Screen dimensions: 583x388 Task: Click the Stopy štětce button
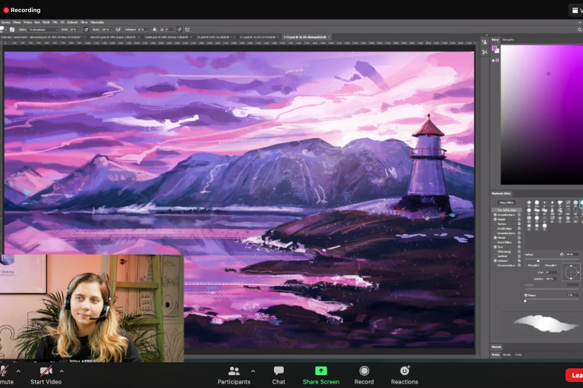pos(505,202)
